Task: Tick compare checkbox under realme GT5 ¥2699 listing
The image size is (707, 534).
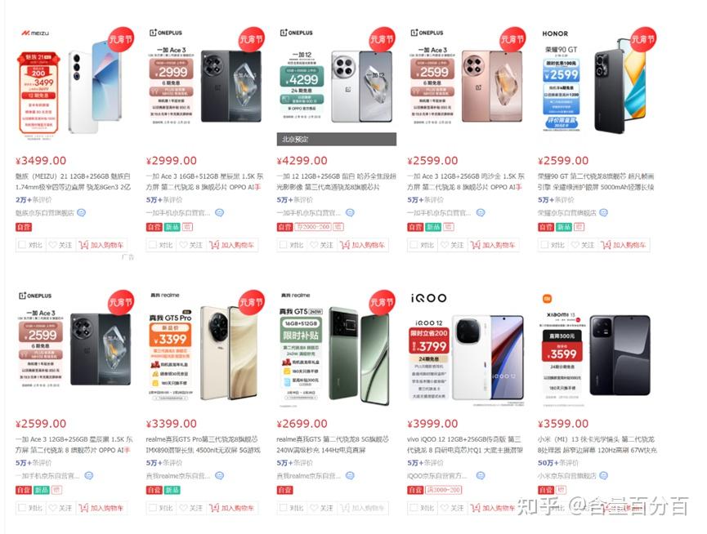Action: point(283,508)
